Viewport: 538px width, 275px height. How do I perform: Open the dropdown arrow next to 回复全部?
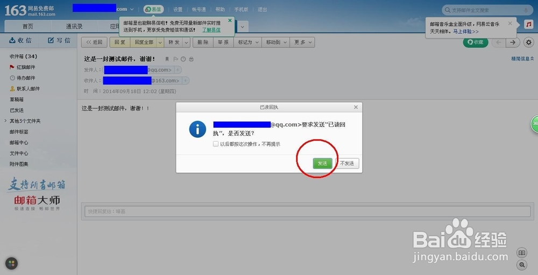point(160,42)
